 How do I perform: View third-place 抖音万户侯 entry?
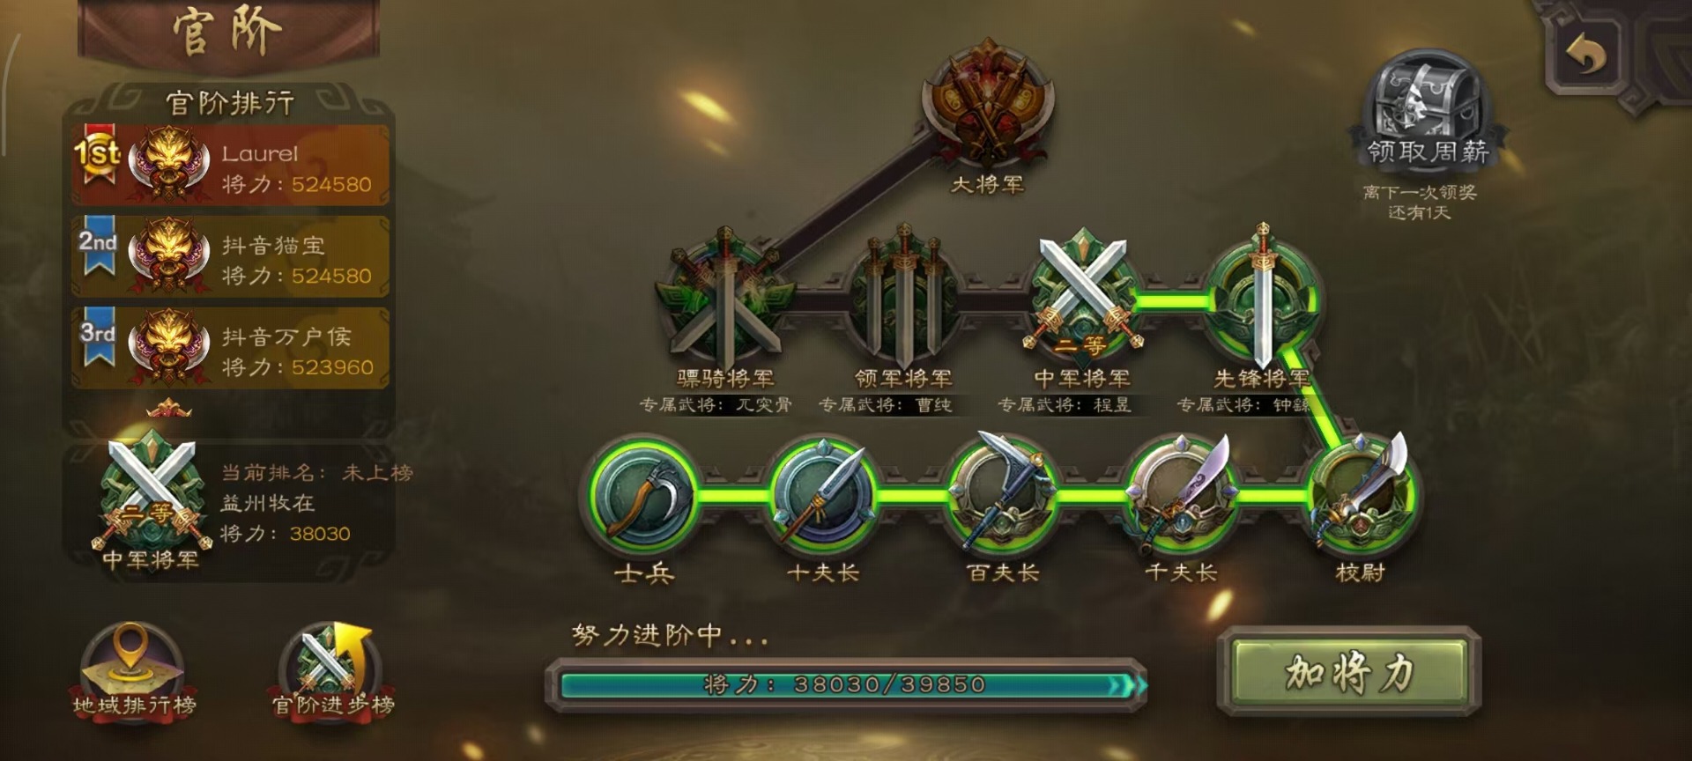click(231, 349)
